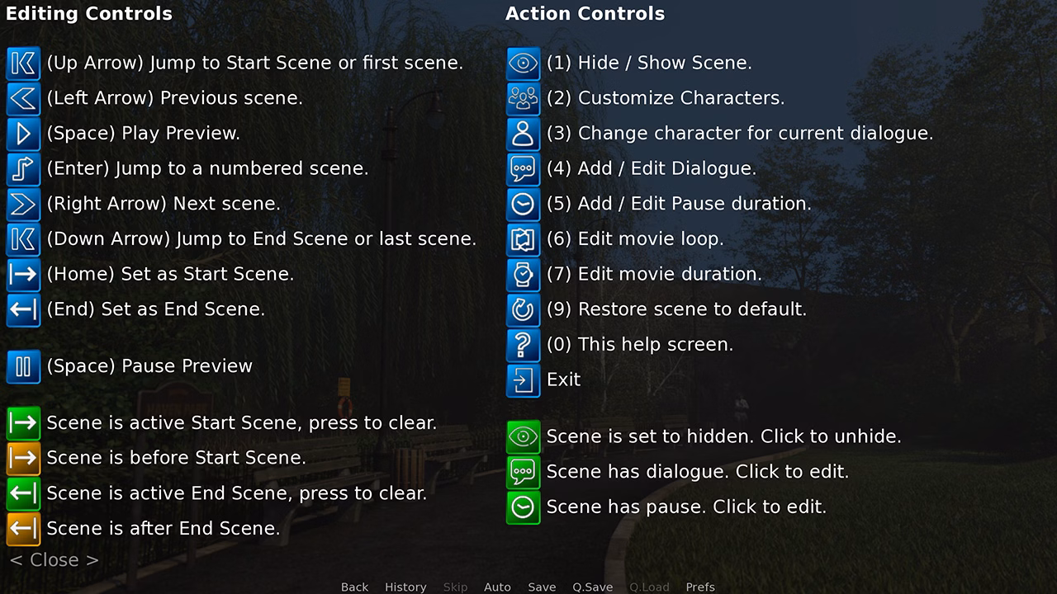Open the Customize Characters icon
The width and height of the screenshot is (1057, 594).
point(523,99)
